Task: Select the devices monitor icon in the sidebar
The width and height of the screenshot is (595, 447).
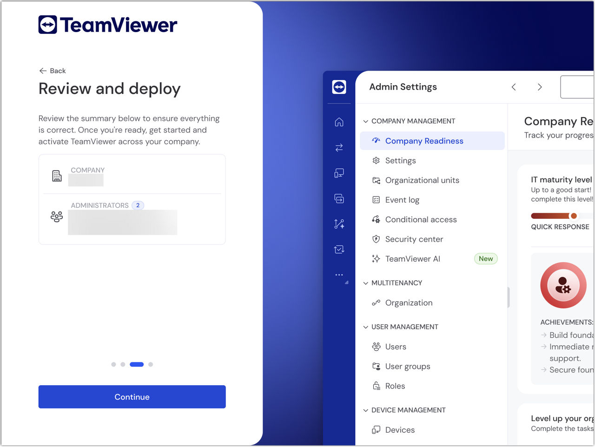Action: click(339, 173)
